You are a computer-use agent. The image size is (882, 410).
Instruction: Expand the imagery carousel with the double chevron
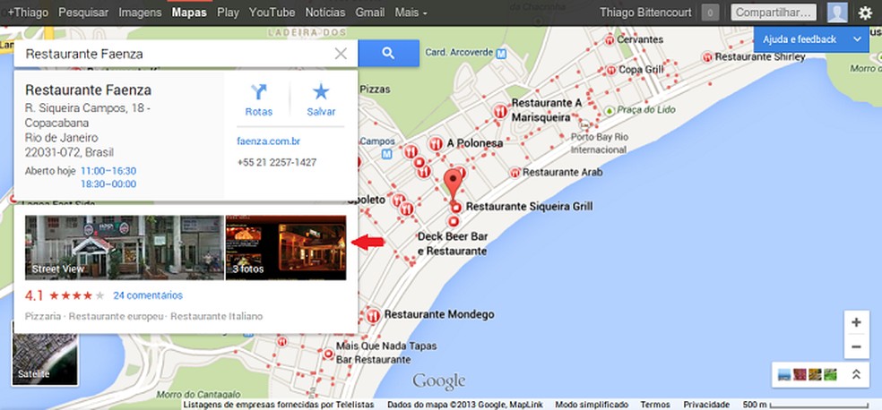(x=856, y=374)
